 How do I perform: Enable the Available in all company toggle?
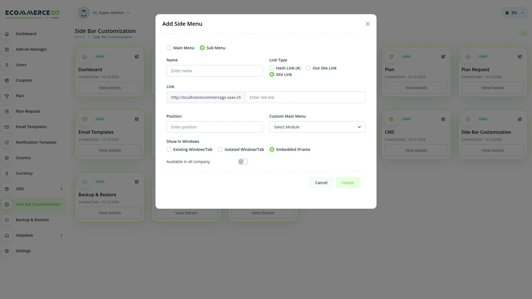pyautogui.click(x=243, y=161)
